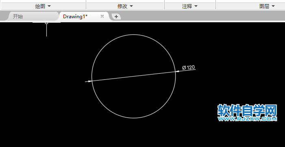
Task: Open the WWW.RJZXW.COM link text
Action: pos(247,119)
